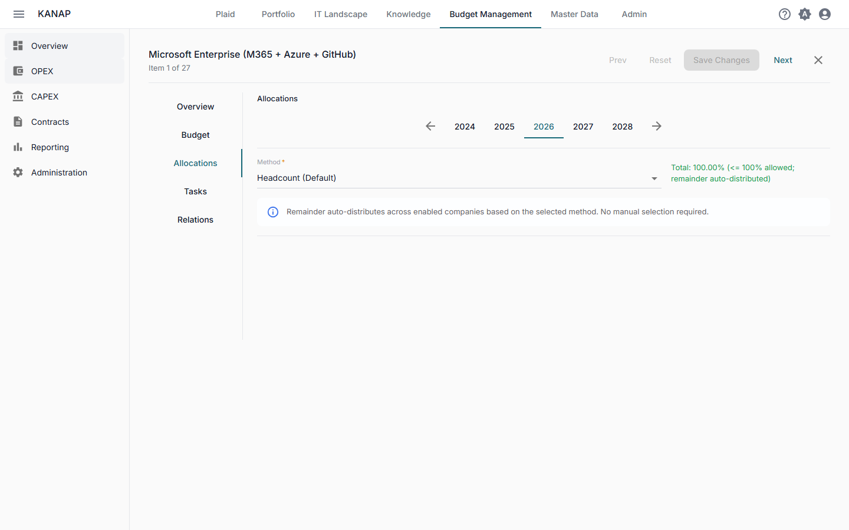Viewport: 849px width, 530px height.
Task: Open the Budget section tab
Action: click(195, 135)
